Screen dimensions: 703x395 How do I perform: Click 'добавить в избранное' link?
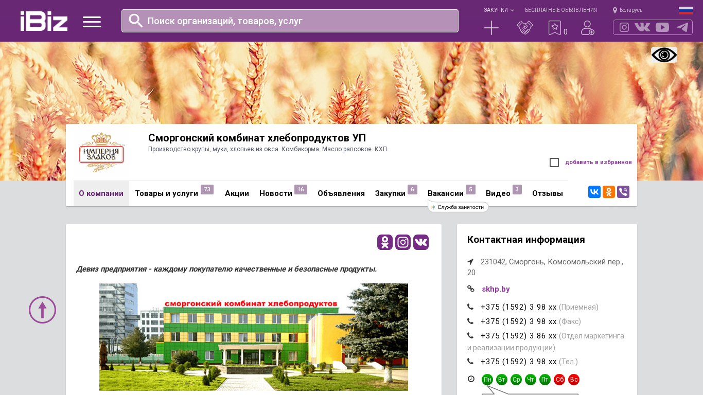599,163
